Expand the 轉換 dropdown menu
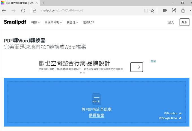The image size is (192, 131). [35, 22]
